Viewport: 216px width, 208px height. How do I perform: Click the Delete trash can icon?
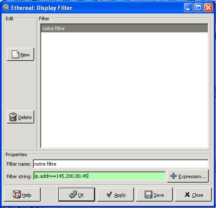click(13, 117)
